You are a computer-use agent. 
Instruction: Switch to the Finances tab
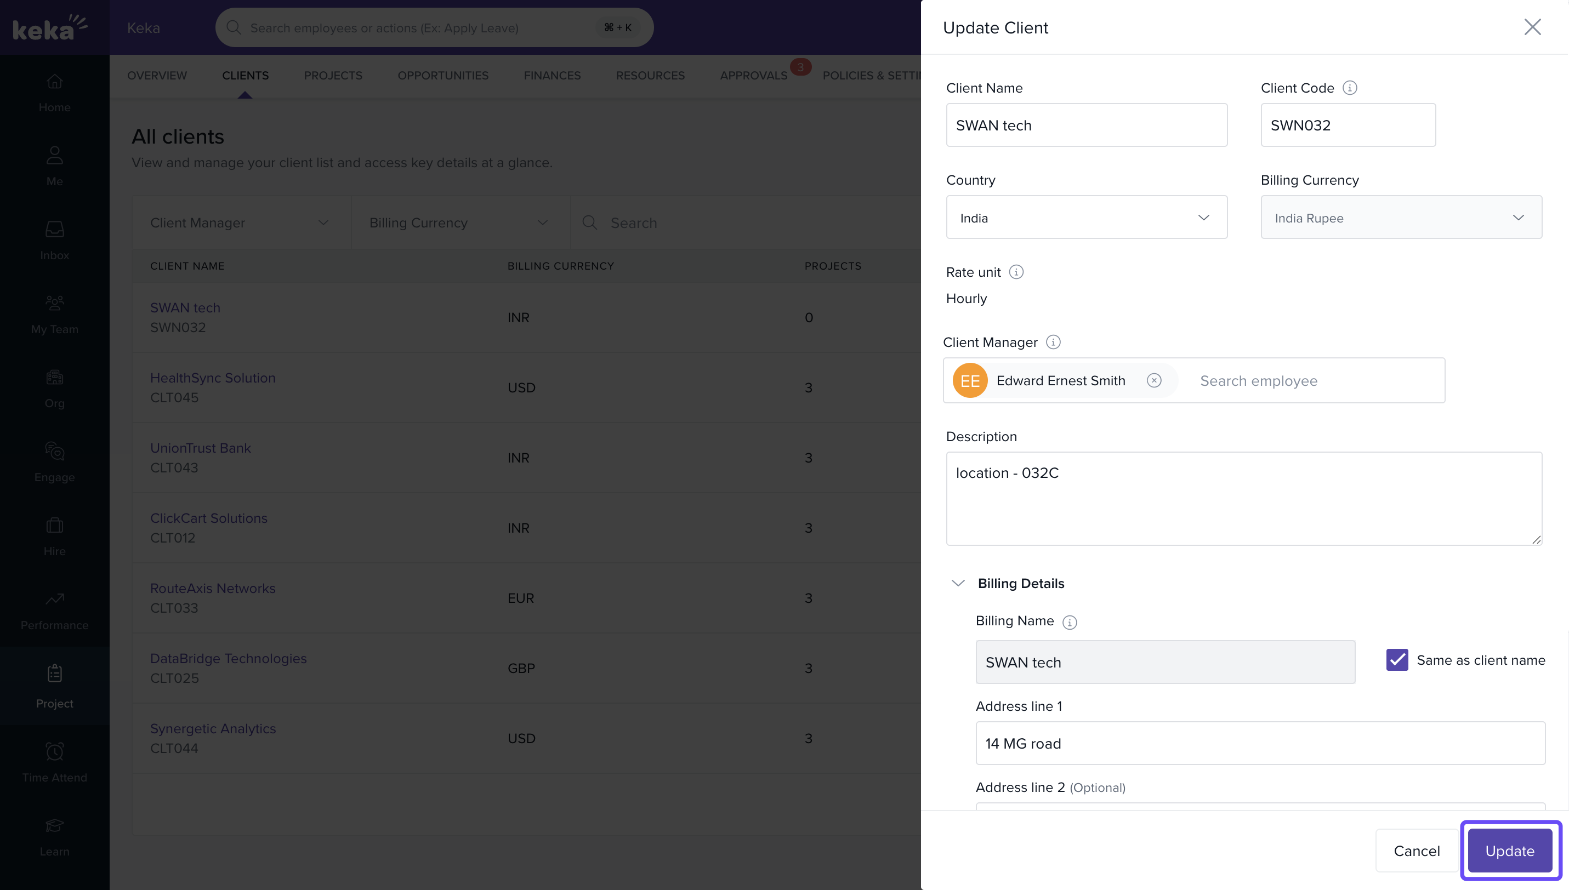click(552, 76)
